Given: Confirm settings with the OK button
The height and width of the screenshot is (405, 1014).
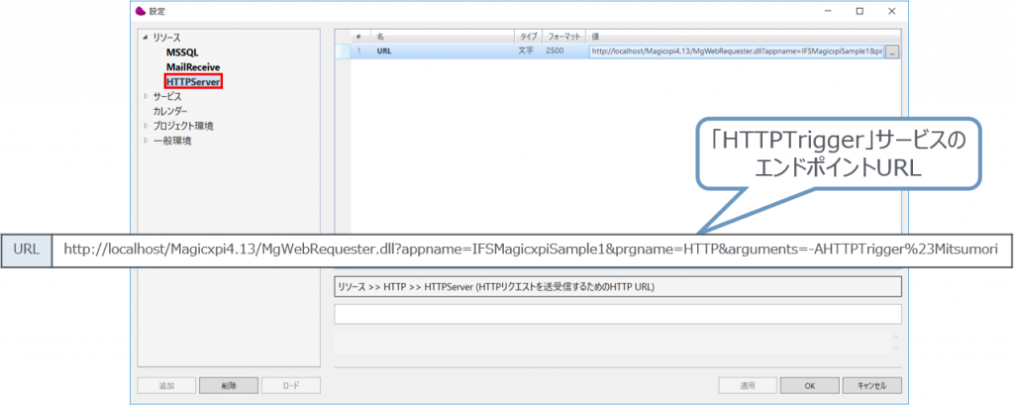Looking at the screenshot, I should [809, 385].
